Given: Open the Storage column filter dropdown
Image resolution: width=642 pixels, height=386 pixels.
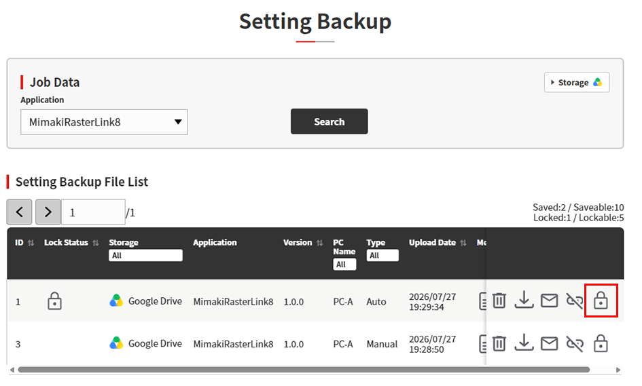Looking at the screenshot, I should 145,255.
